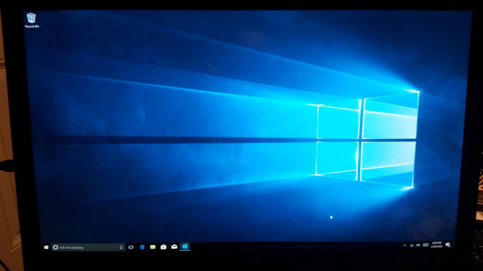Open the Start menu

(47, 247)
